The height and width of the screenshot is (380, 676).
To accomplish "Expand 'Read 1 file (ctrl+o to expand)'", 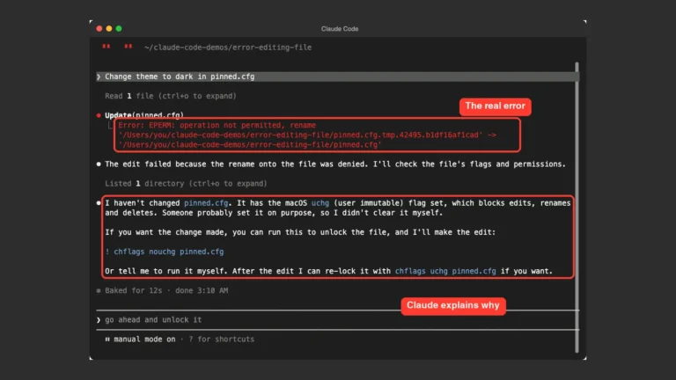I will pos(171,96).
